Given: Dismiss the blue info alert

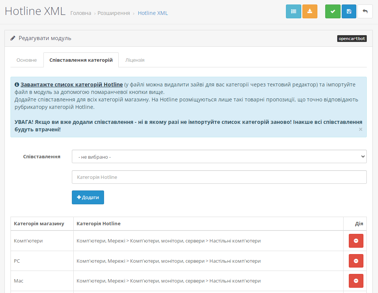Looking at the screenshot, I should [x=360, y=129].
